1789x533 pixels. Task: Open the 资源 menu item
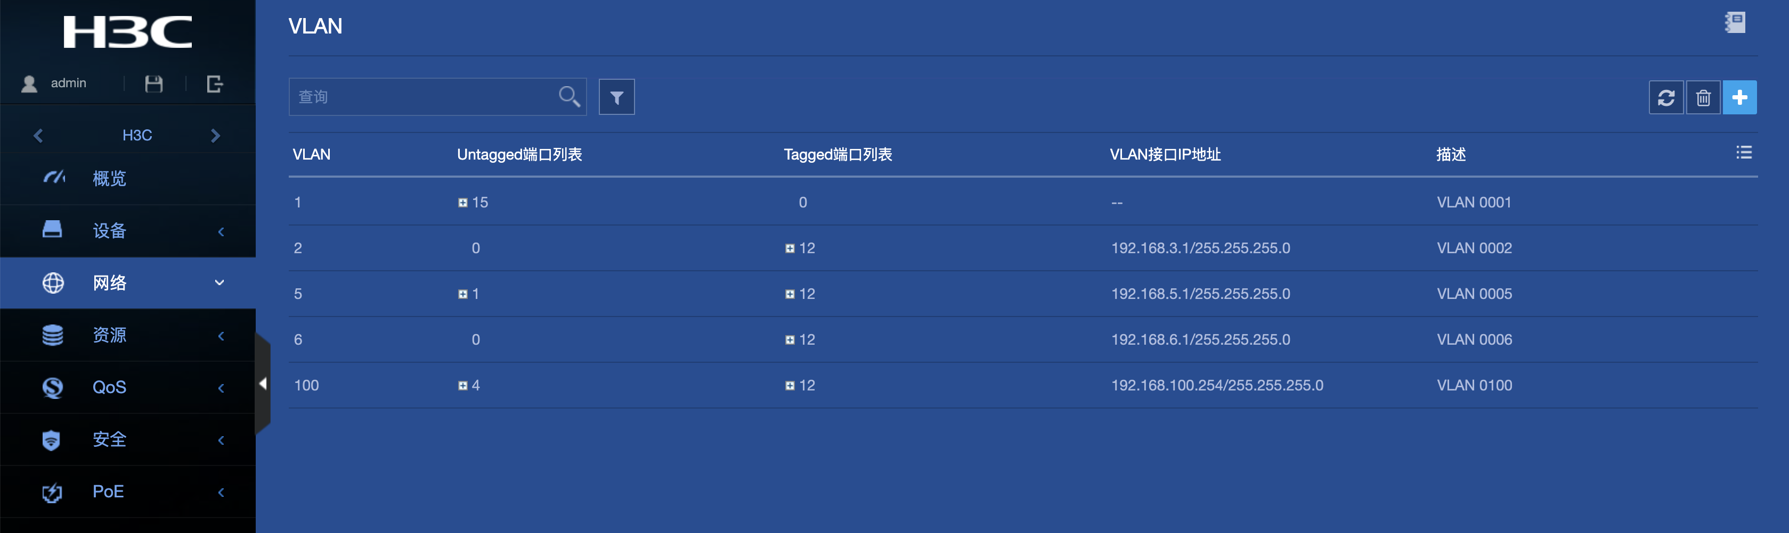click(x=128, y=335)
